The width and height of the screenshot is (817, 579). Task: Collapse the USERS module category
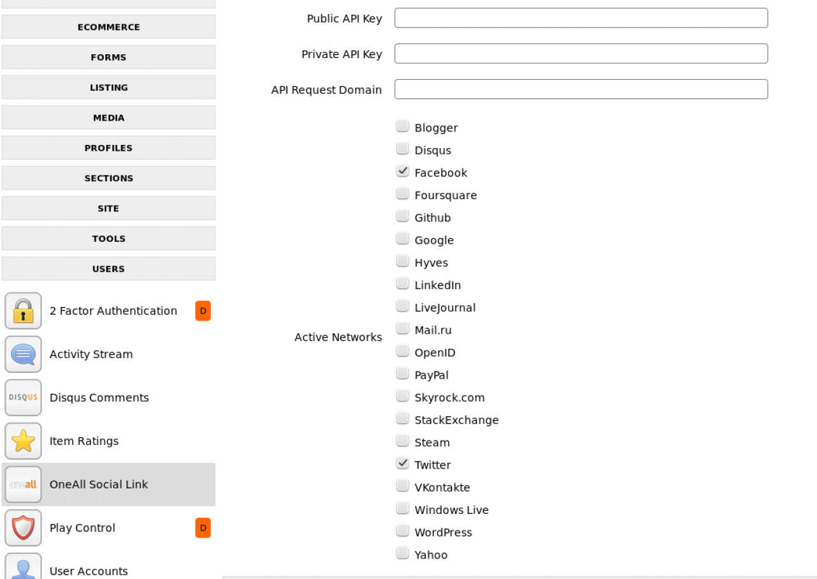click(109, 269)
